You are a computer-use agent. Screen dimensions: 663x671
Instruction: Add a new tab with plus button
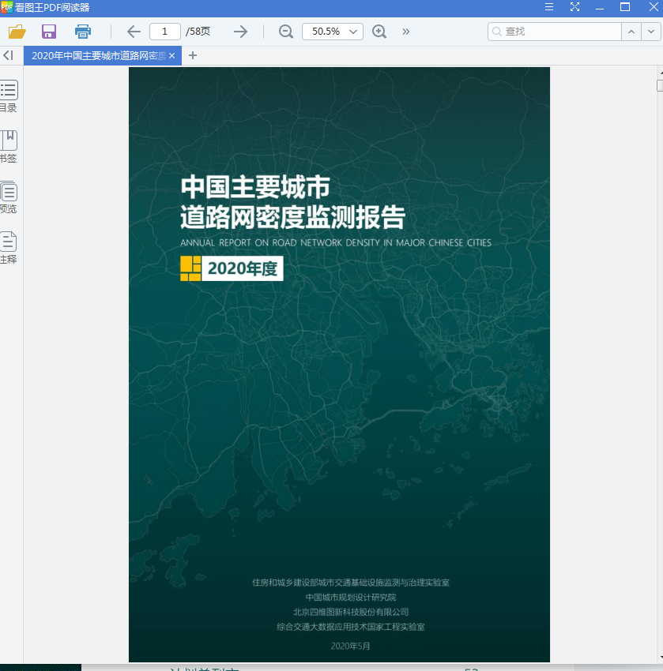point(193,55)
